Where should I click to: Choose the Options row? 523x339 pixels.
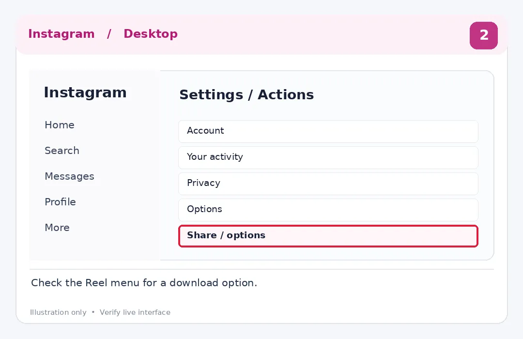pos(328,210)
